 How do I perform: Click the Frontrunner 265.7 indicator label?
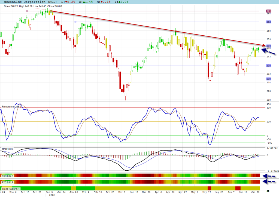11,107
